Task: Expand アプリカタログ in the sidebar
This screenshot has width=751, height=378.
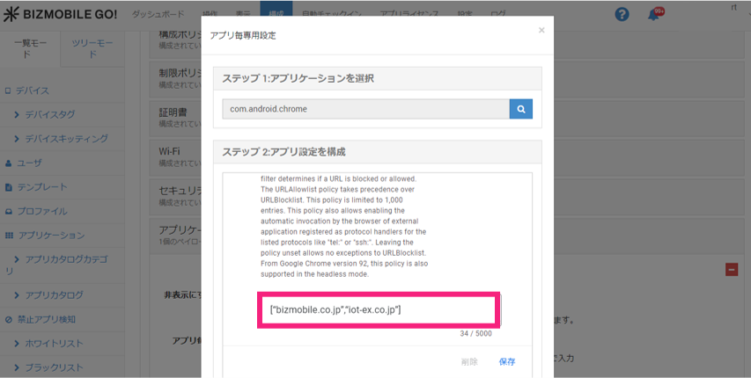Action: click(66, 294)
